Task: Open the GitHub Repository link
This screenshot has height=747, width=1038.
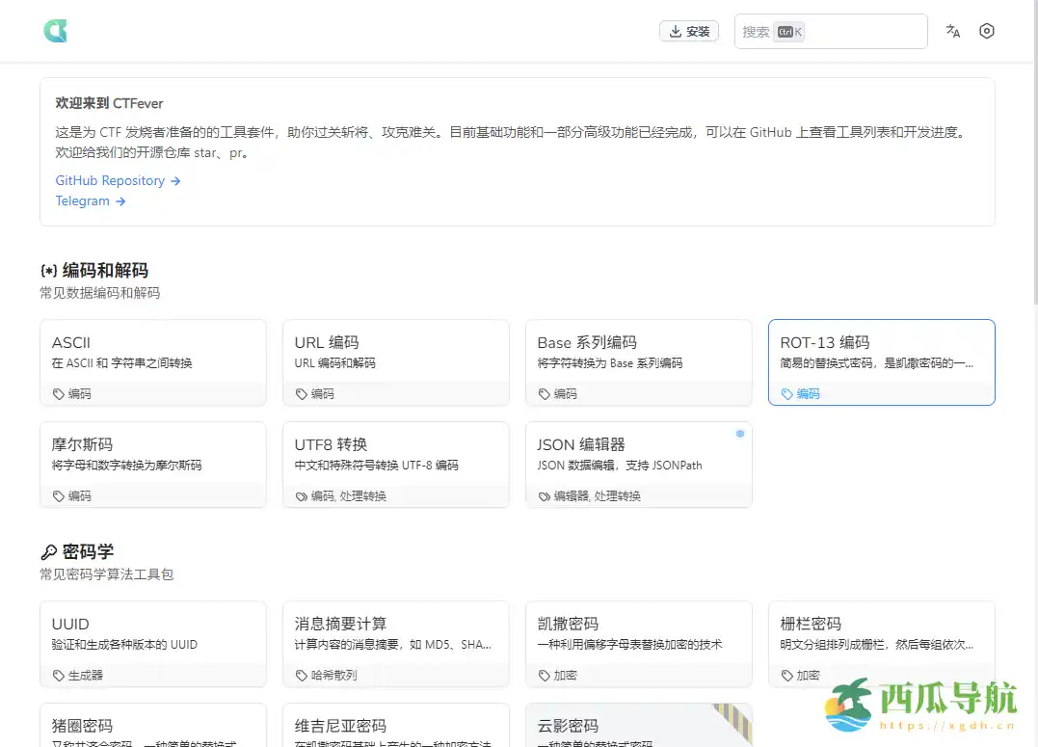Action: click(x=111, y=180)
